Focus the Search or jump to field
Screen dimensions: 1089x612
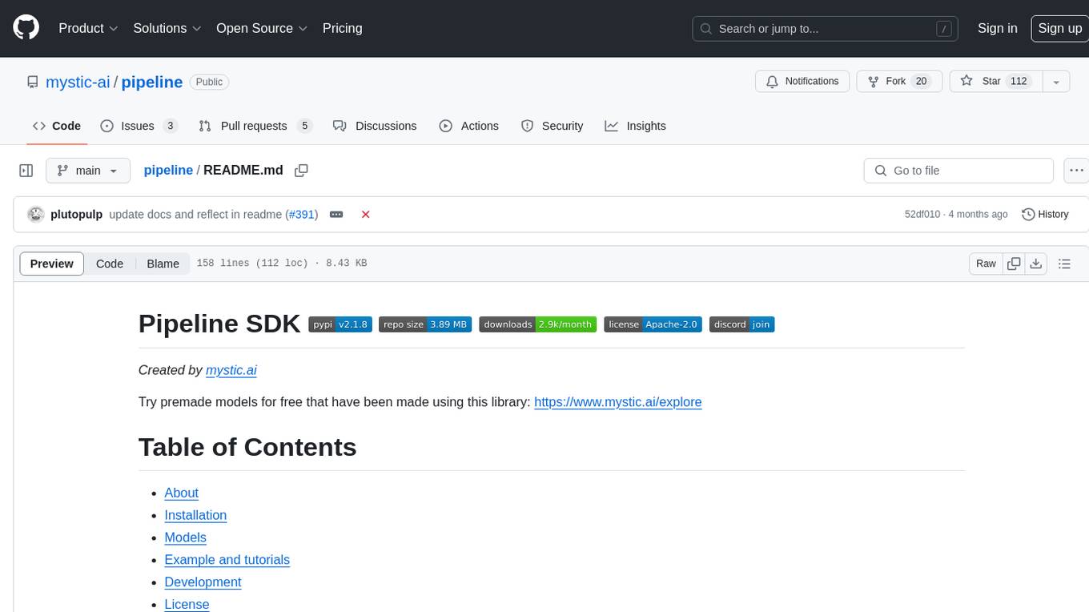(826, 28)
